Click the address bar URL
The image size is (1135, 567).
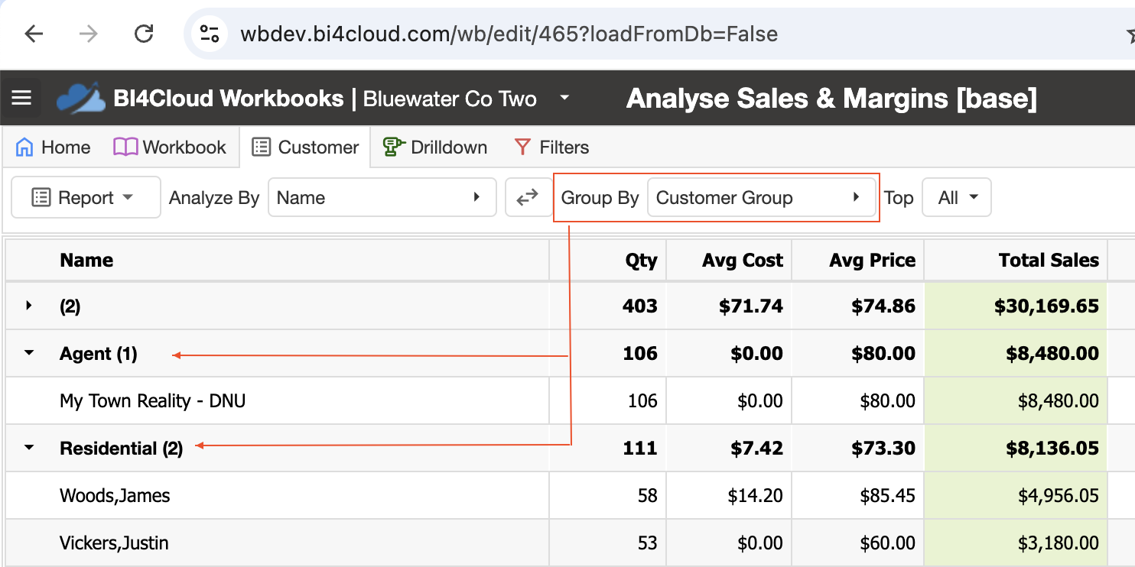click(x=509, y=34)
